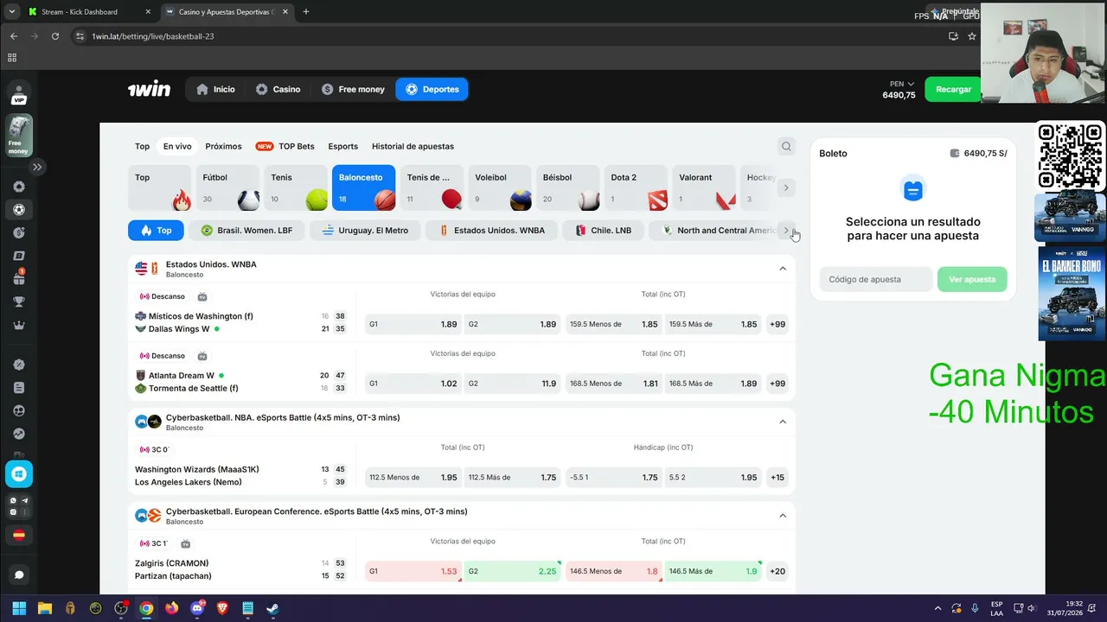Click Ver apuesta button
This screenshot has height=622, width=1107.
[972, 279]
